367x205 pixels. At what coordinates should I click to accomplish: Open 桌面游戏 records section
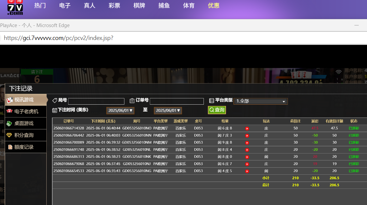(24, 123)
